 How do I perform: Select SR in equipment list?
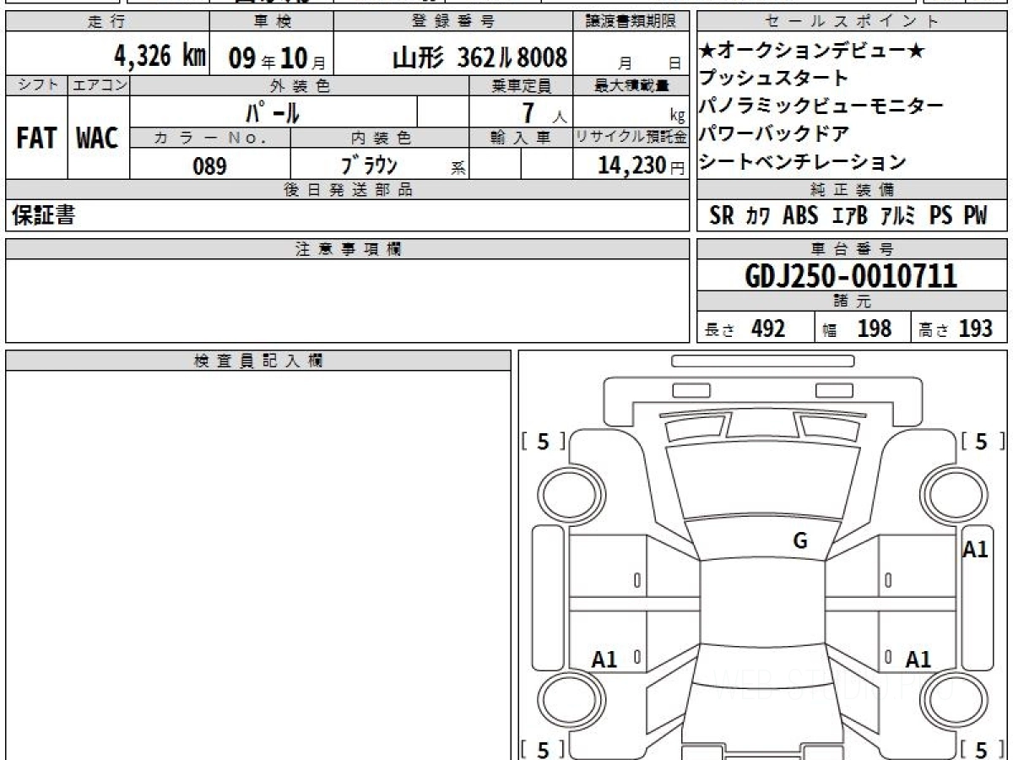722,216
